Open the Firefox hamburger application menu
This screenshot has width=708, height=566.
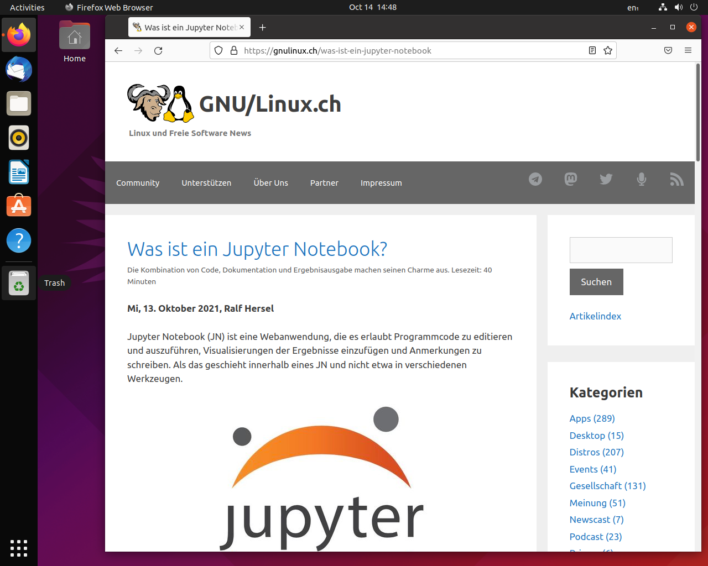pos(688,50)
